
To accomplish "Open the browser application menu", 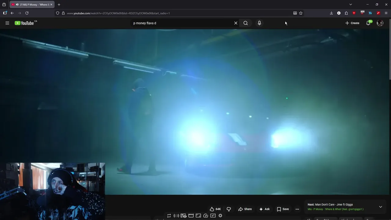I will tap(386, 13).
